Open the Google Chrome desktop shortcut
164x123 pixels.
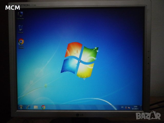(21, 42)
